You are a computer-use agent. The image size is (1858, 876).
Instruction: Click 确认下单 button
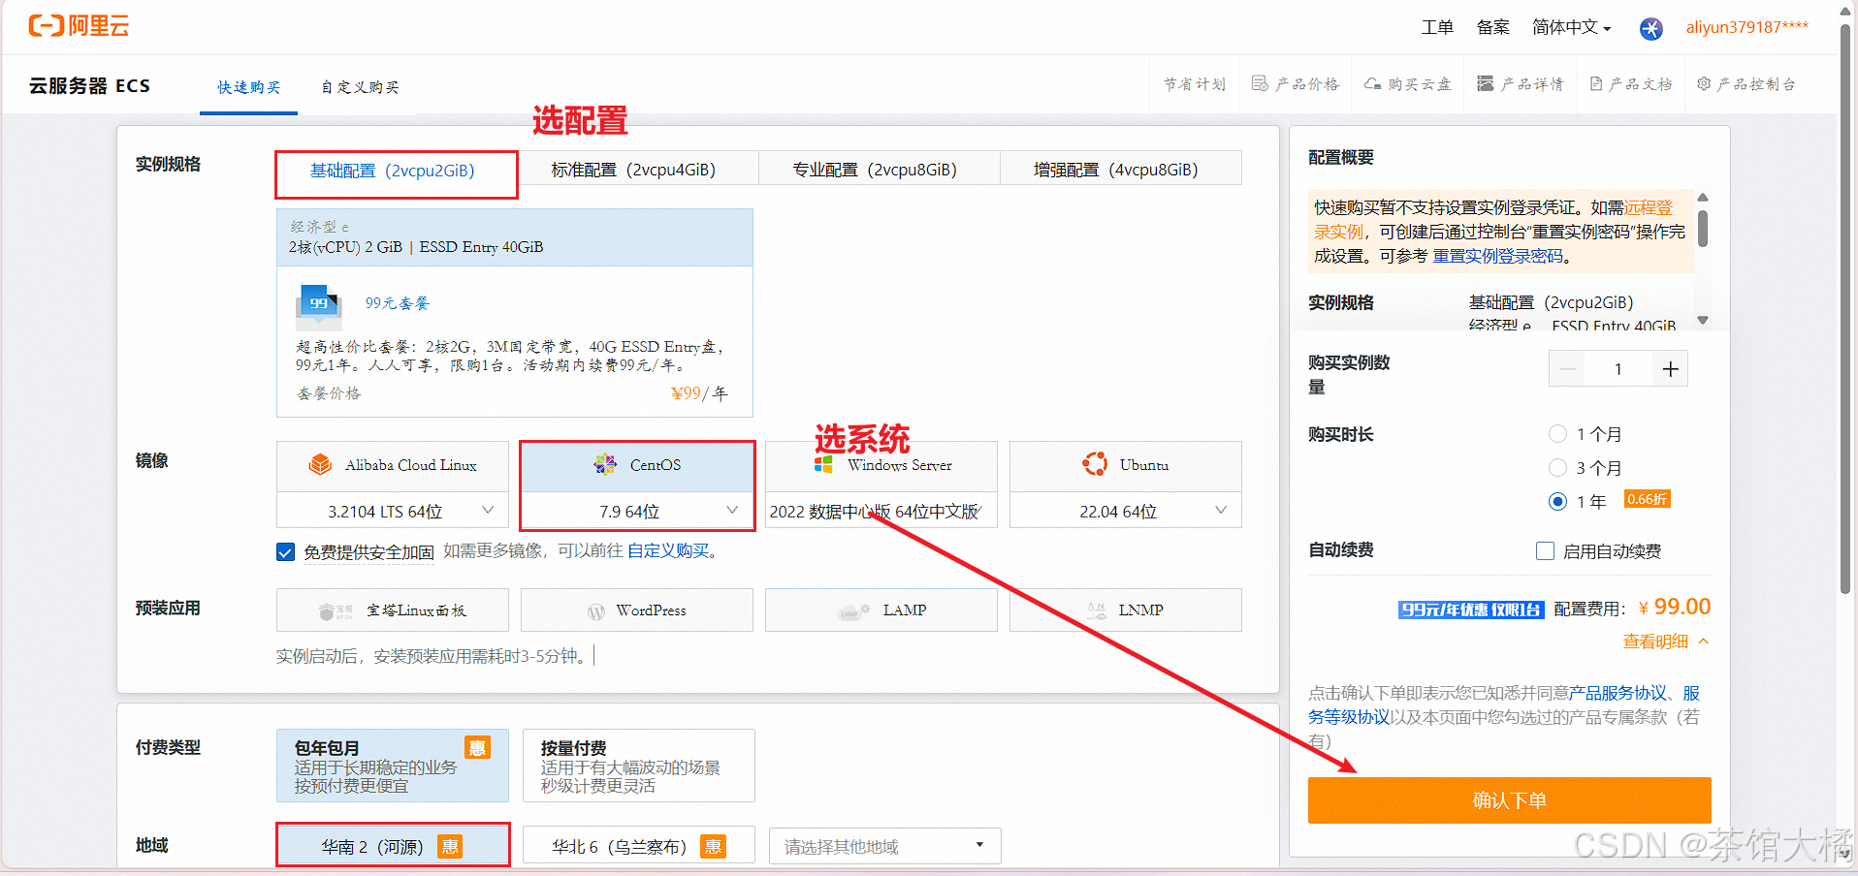point(1509,800)
